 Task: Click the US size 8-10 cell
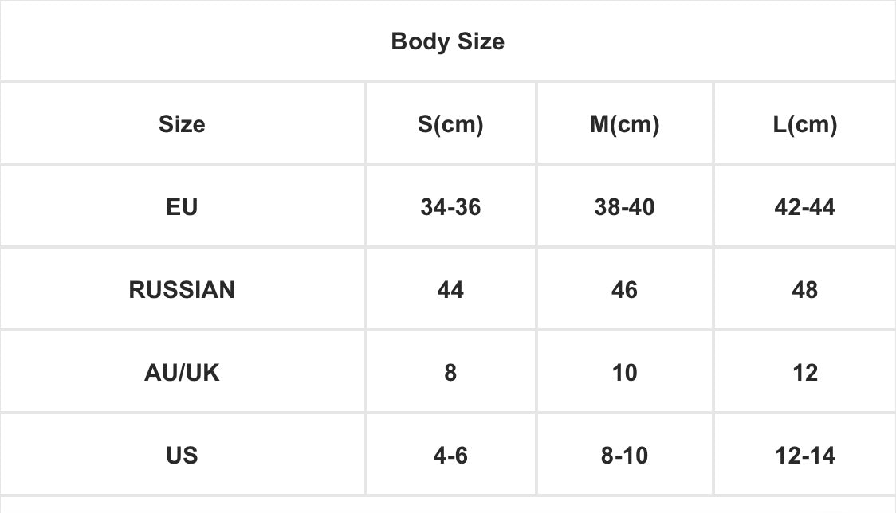pyautogui.click(x=624, y=456)
